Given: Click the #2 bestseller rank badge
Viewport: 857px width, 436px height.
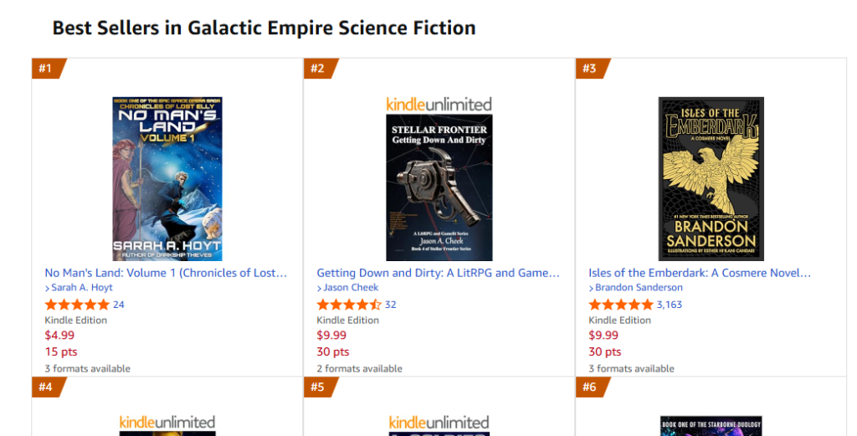Looking at the screenshot, I should pos(319,68).
